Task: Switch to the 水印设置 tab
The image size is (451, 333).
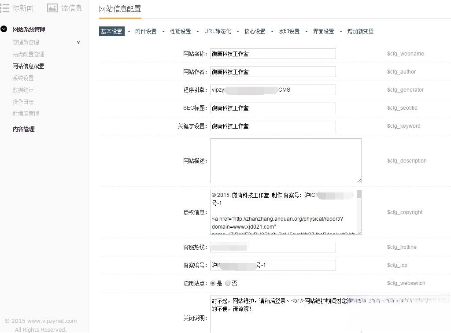Action: click(289, 31)
